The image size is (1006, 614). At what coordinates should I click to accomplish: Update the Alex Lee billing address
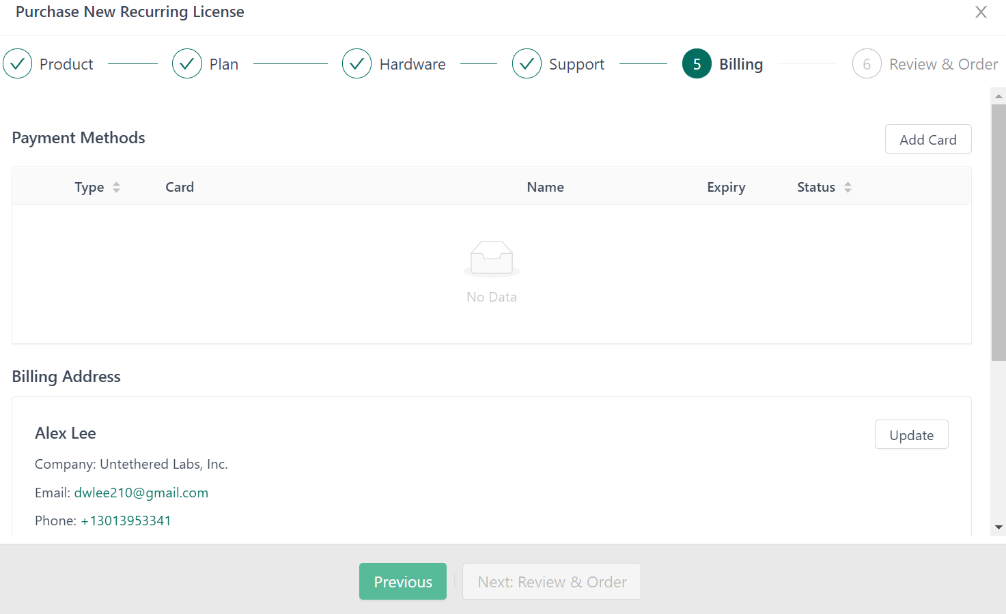911,435
